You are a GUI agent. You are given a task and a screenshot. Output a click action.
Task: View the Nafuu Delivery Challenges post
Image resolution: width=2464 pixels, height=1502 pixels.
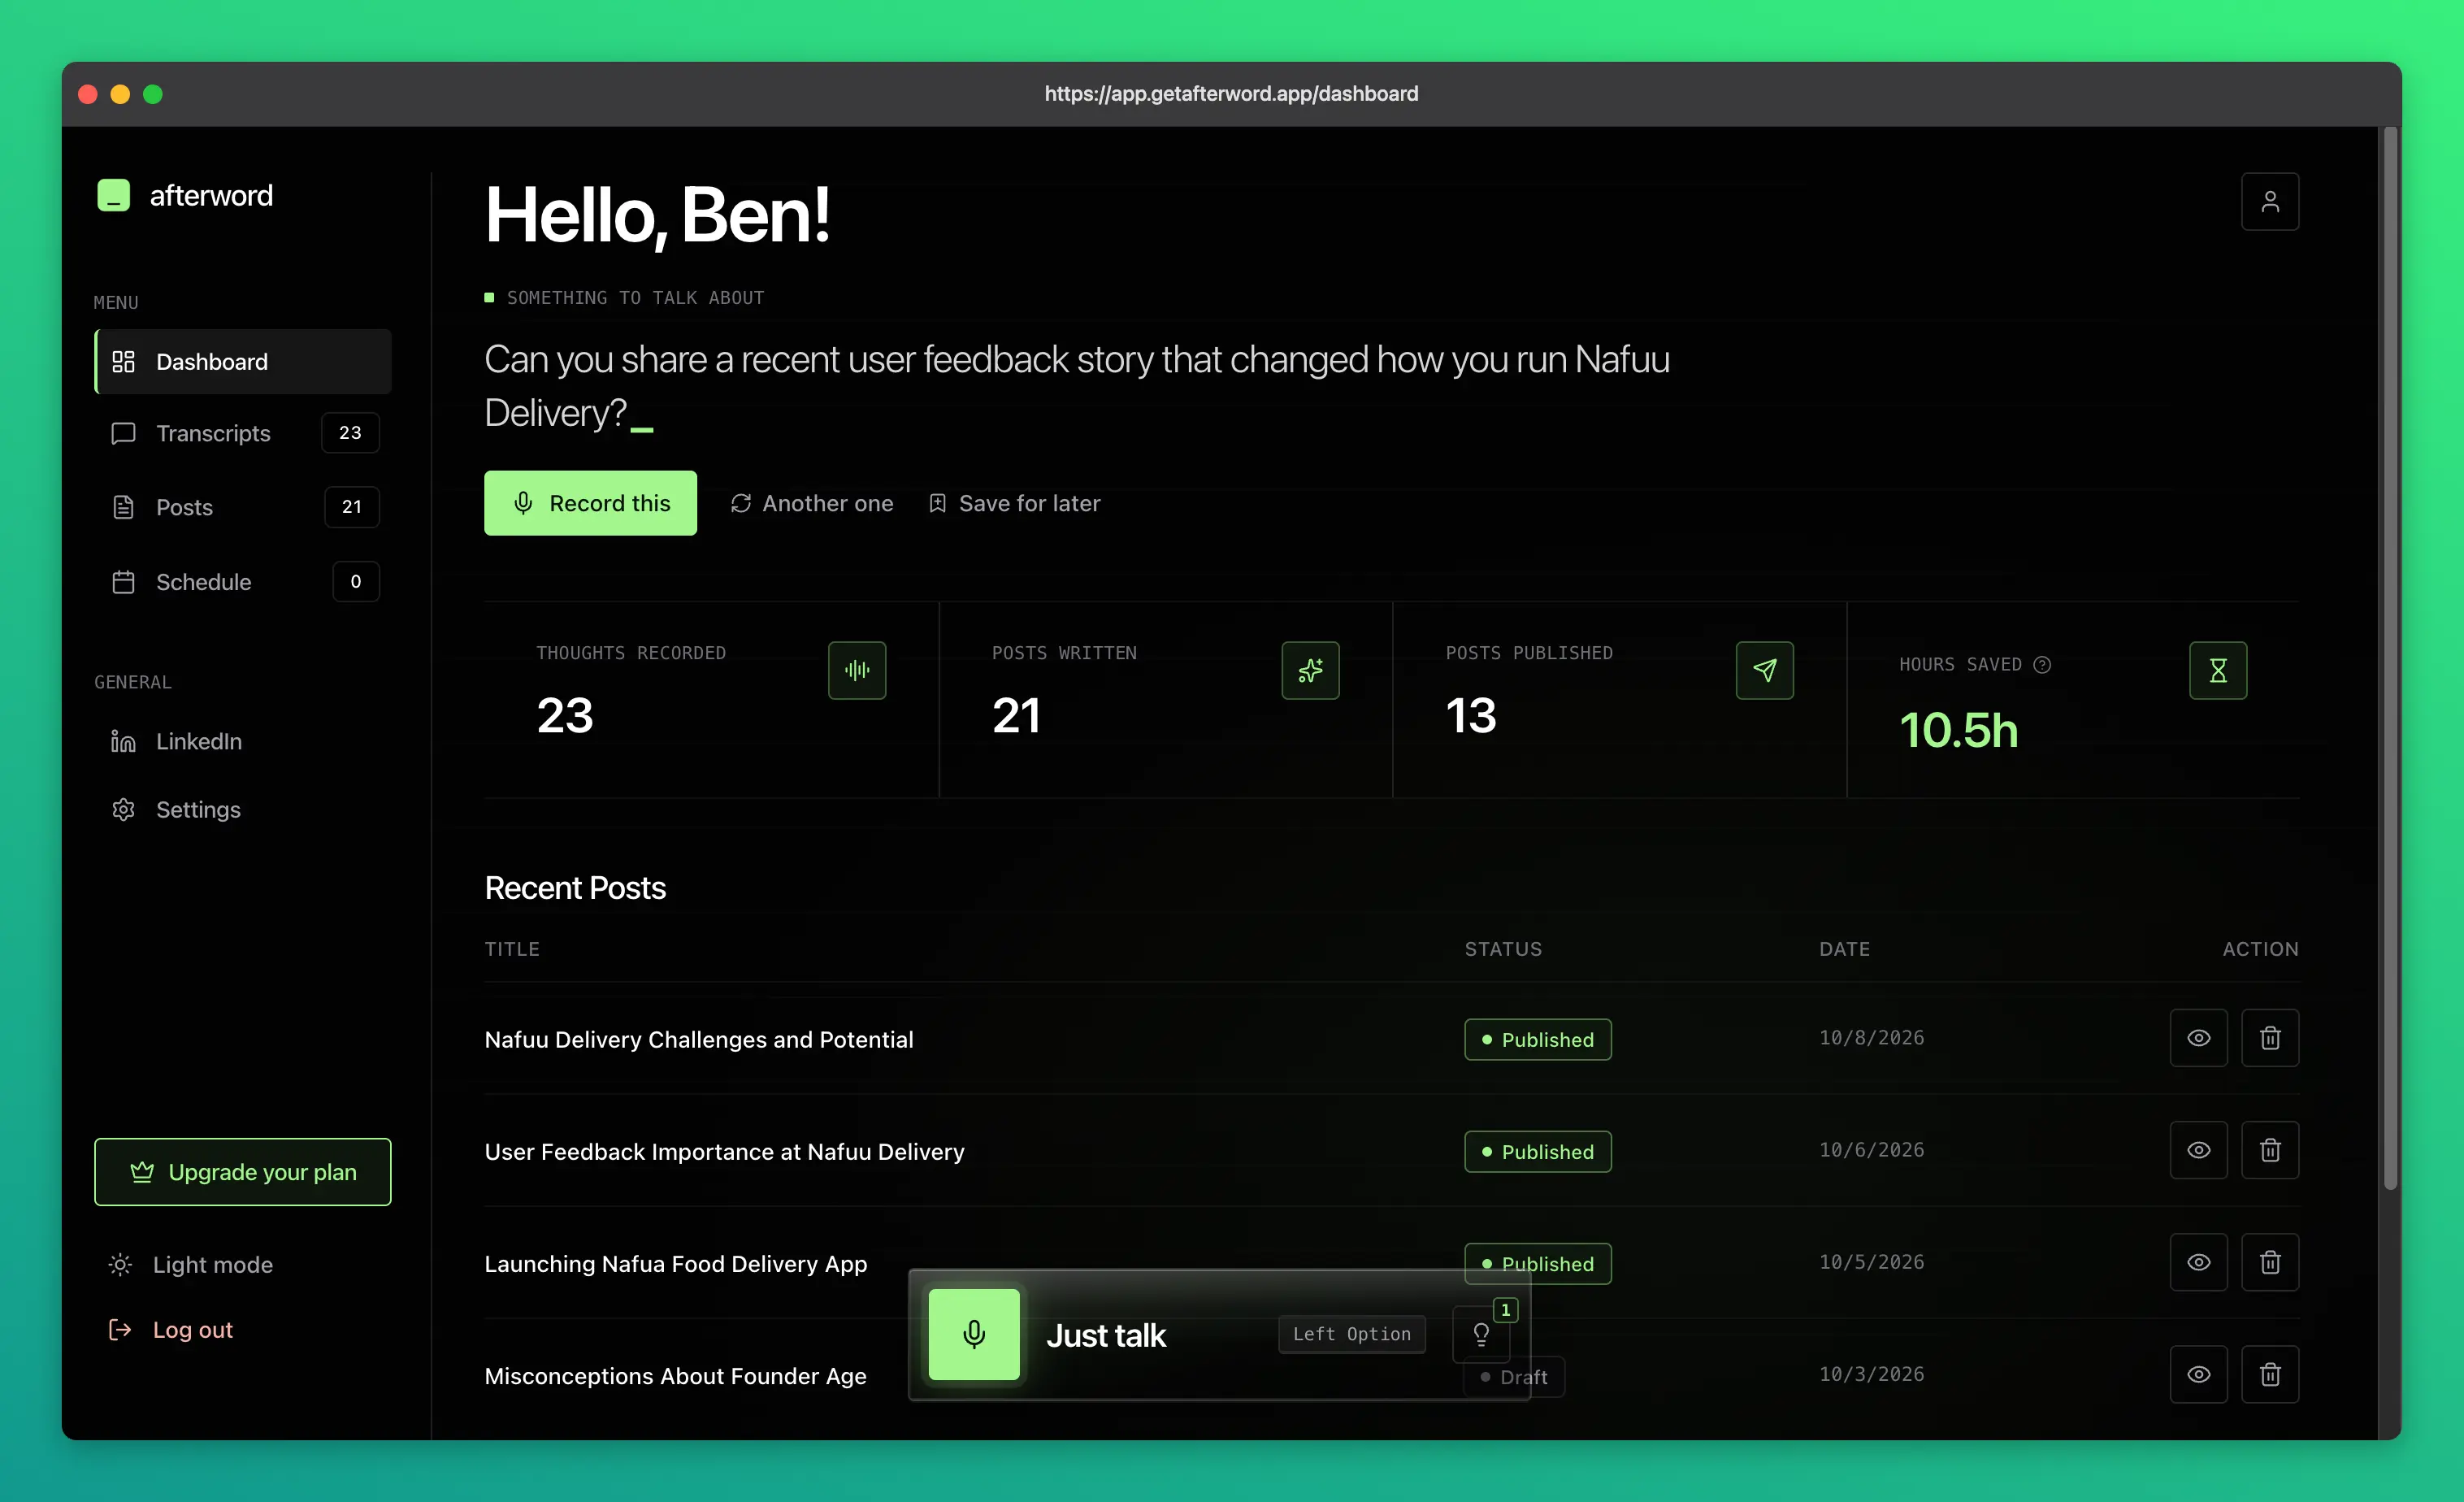pos(2198,1038)
